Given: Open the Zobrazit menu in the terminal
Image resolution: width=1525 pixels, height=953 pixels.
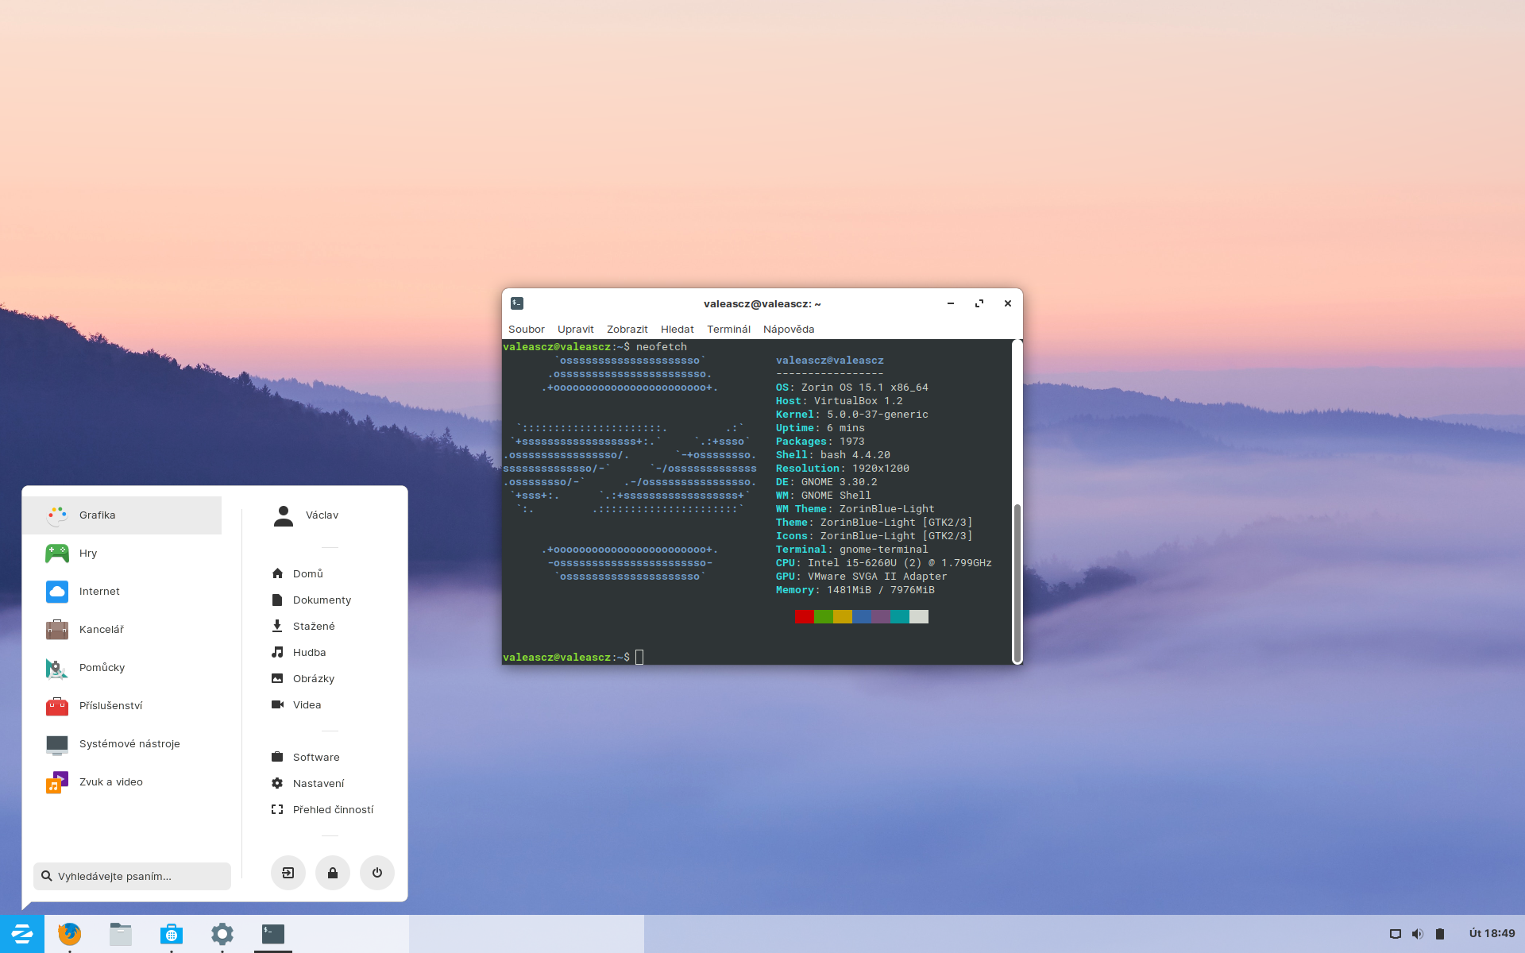Looking at the screenshot, I should (x=627, y=329).
